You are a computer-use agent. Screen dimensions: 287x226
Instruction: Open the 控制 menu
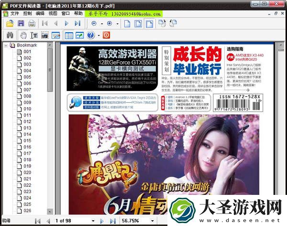pos(27,13)
